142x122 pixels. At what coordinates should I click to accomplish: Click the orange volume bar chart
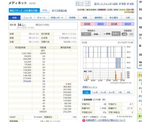point(104,75)
